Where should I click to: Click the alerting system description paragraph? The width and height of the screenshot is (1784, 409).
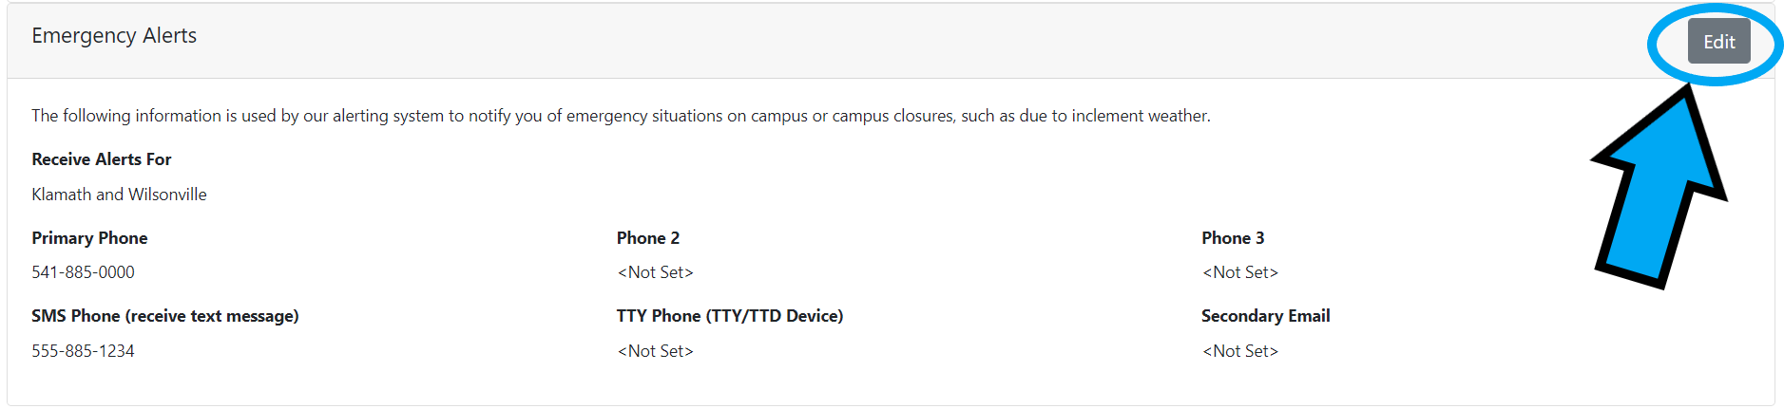coord(621,116)
